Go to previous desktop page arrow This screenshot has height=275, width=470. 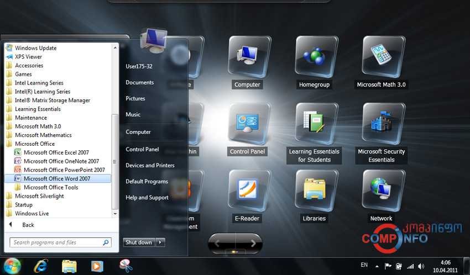tap(218, 244)
